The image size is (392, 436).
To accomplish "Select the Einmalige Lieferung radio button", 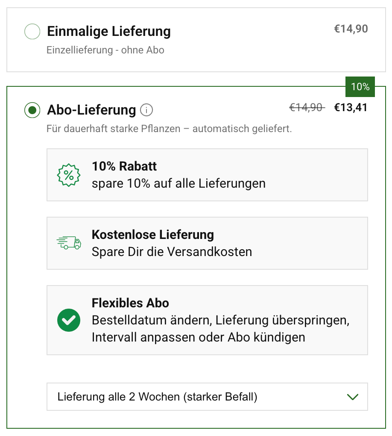I will click(x=32, y=32).
